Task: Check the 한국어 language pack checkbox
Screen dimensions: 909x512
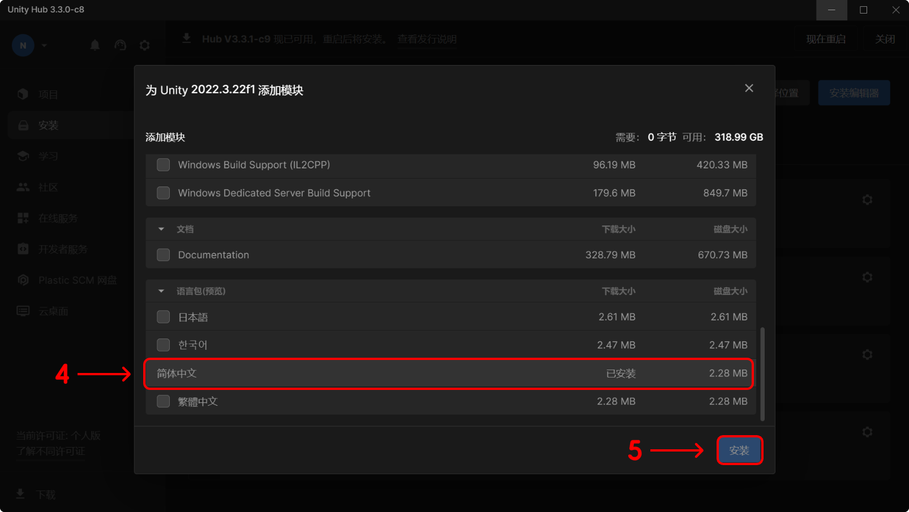Action: pos(164,345)
